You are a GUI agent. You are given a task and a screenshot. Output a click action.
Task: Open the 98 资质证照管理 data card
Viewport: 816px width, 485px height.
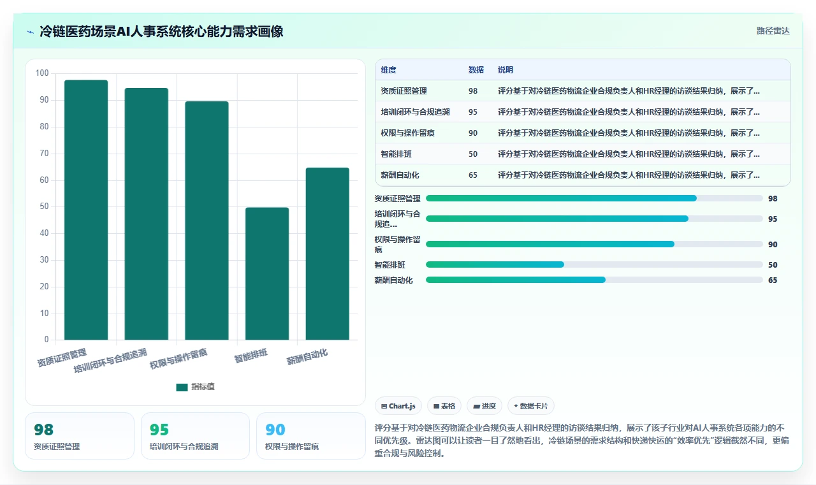click(x=80, y=436)
